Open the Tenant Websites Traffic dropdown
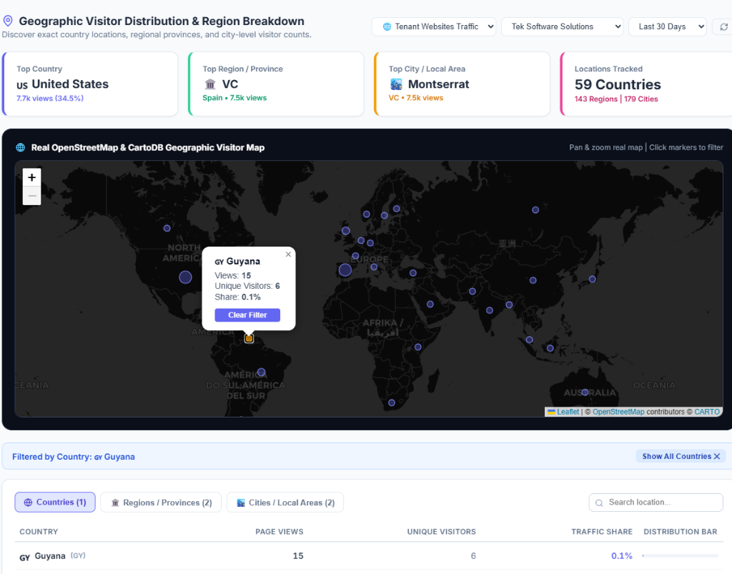The height and width of the screenshot is (574, 732). point(434,26)
